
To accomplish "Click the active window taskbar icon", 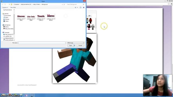I will click(32, 95).
